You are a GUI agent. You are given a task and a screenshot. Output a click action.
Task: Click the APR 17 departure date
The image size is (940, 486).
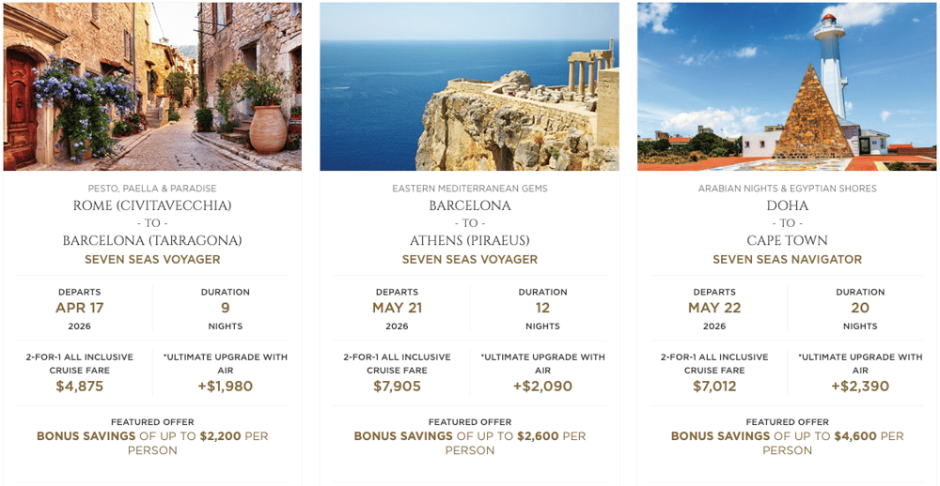80,309
